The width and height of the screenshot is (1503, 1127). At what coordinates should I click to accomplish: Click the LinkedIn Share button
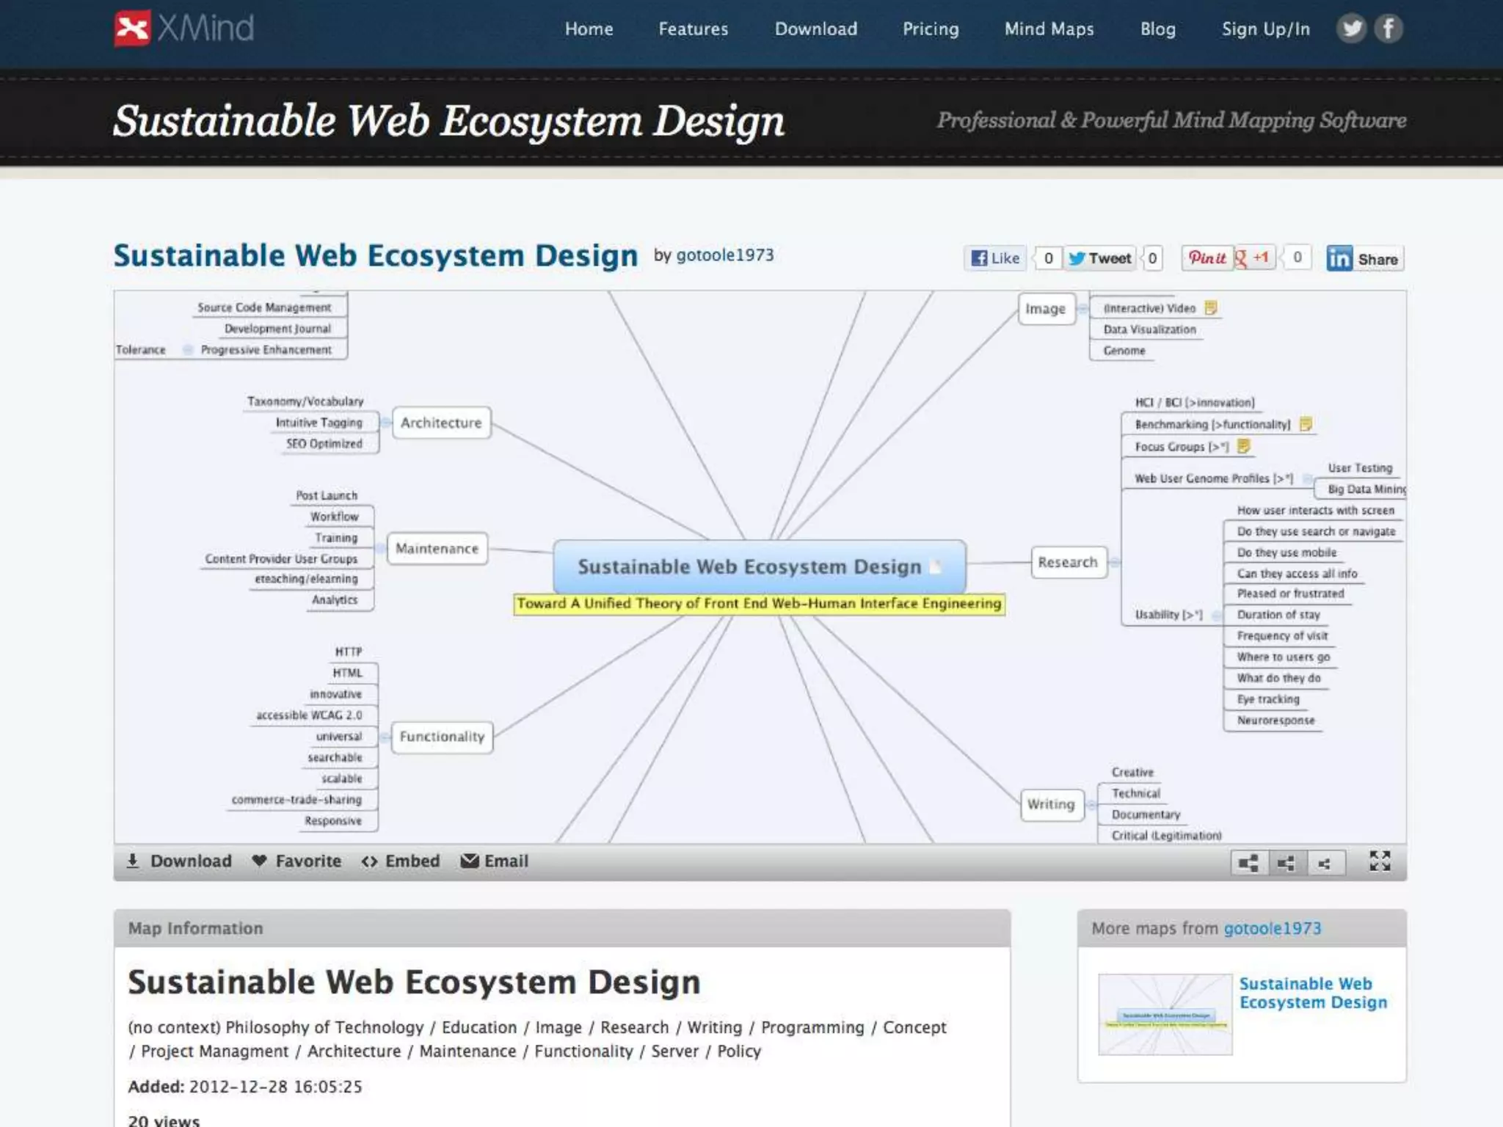1364,259
